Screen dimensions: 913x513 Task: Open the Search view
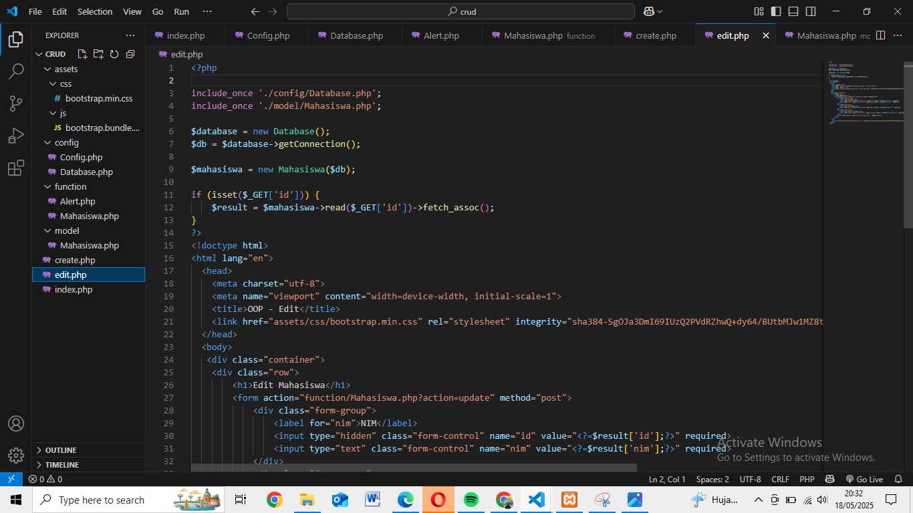(x=16, y=71)
